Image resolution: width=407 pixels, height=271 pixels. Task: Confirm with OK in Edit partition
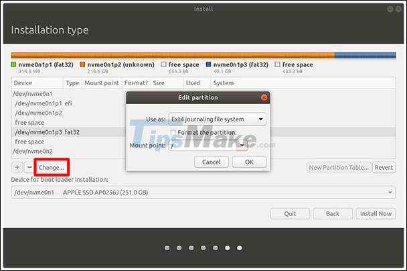coord(249,162)
